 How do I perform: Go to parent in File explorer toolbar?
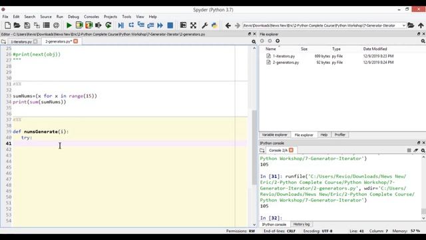(278, 41)
